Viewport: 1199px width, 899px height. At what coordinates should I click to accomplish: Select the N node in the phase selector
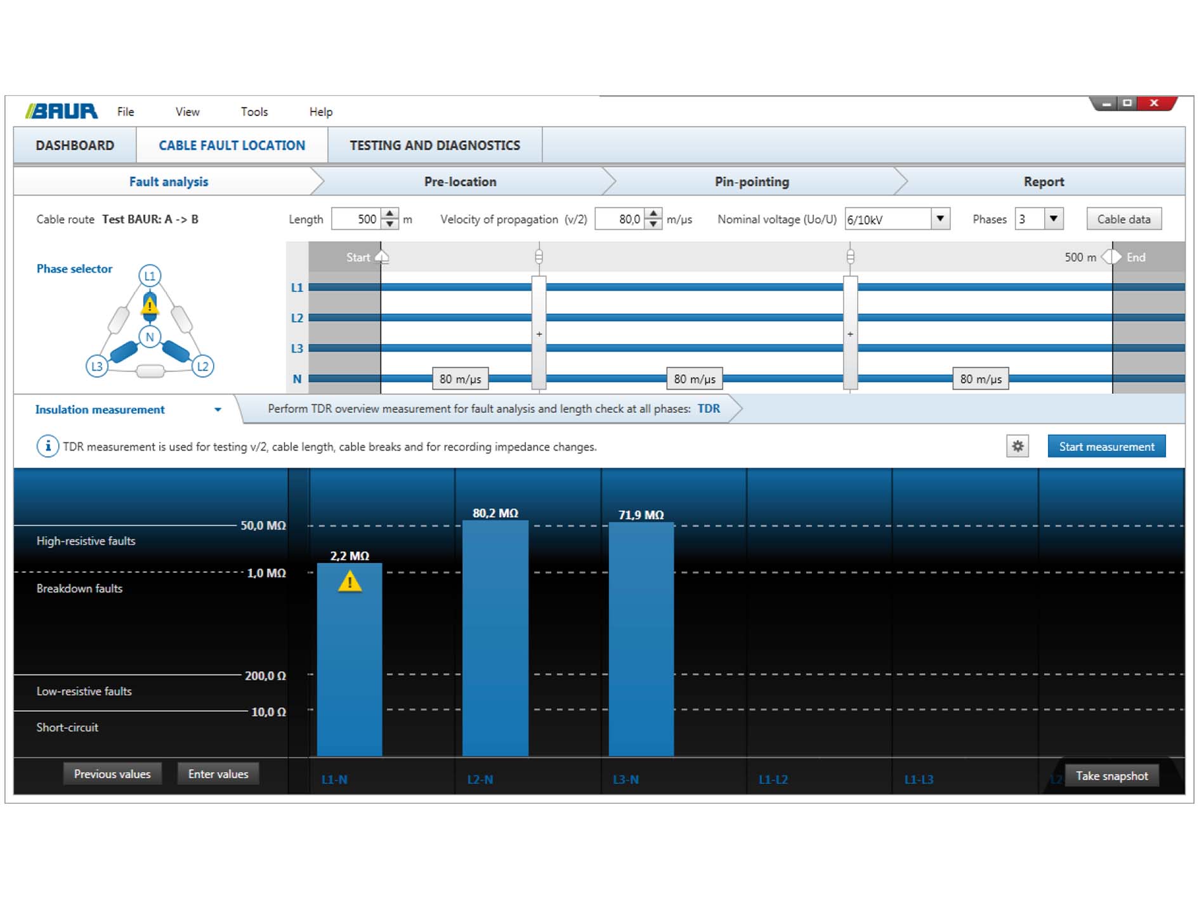[x=150, y=338]
